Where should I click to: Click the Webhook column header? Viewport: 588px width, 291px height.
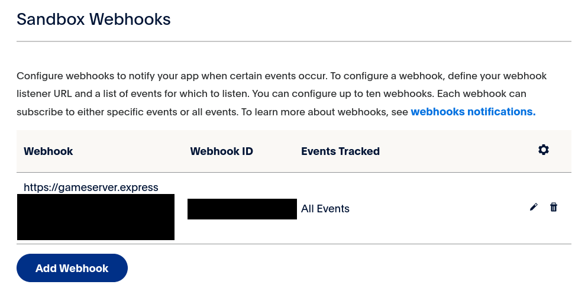pos(49,151)
